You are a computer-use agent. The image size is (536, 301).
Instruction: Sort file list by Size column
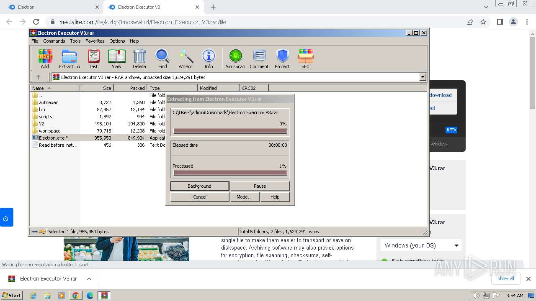coord(97,88)
